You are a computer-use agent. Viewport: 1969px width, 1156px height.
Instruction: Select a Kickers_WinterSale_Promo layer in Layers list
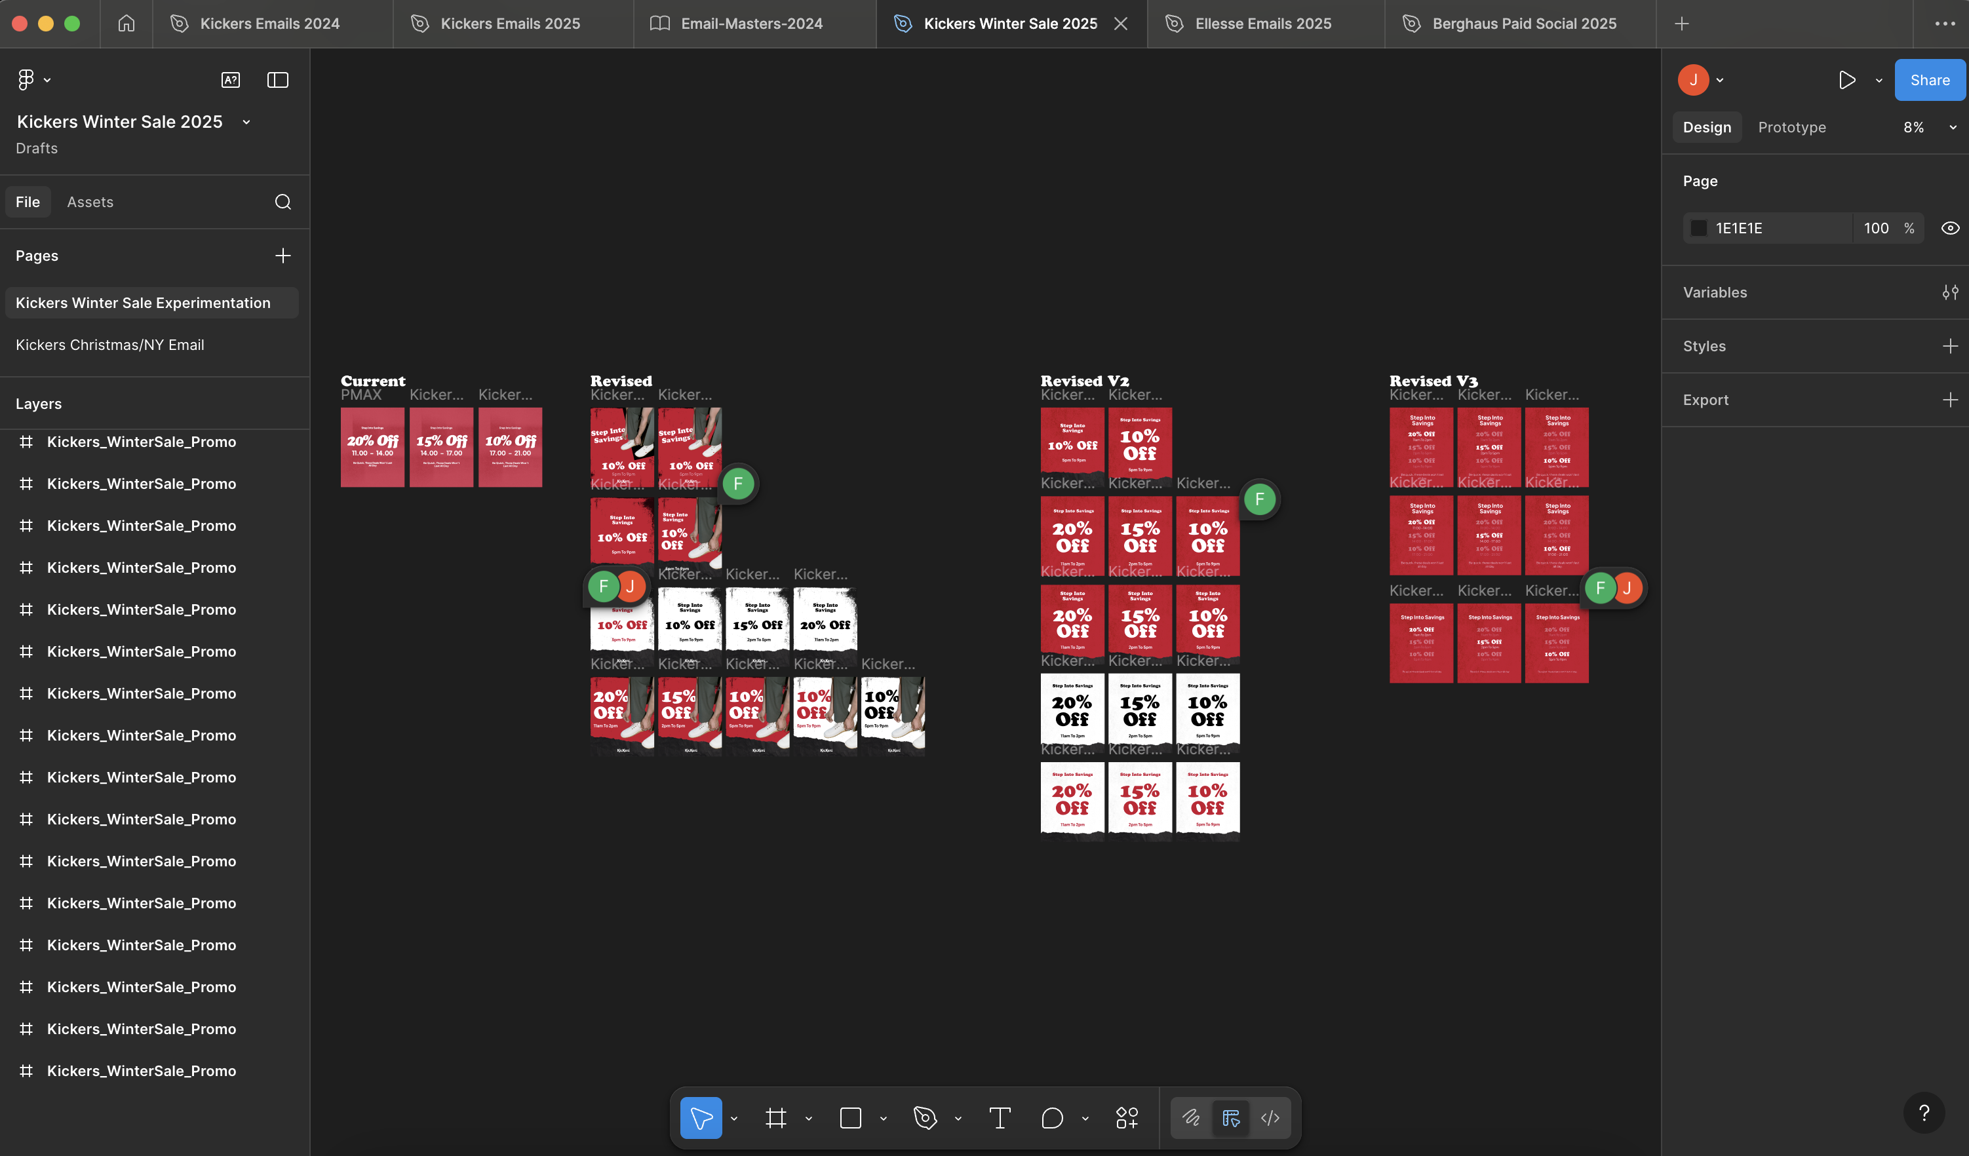[141, 441]
